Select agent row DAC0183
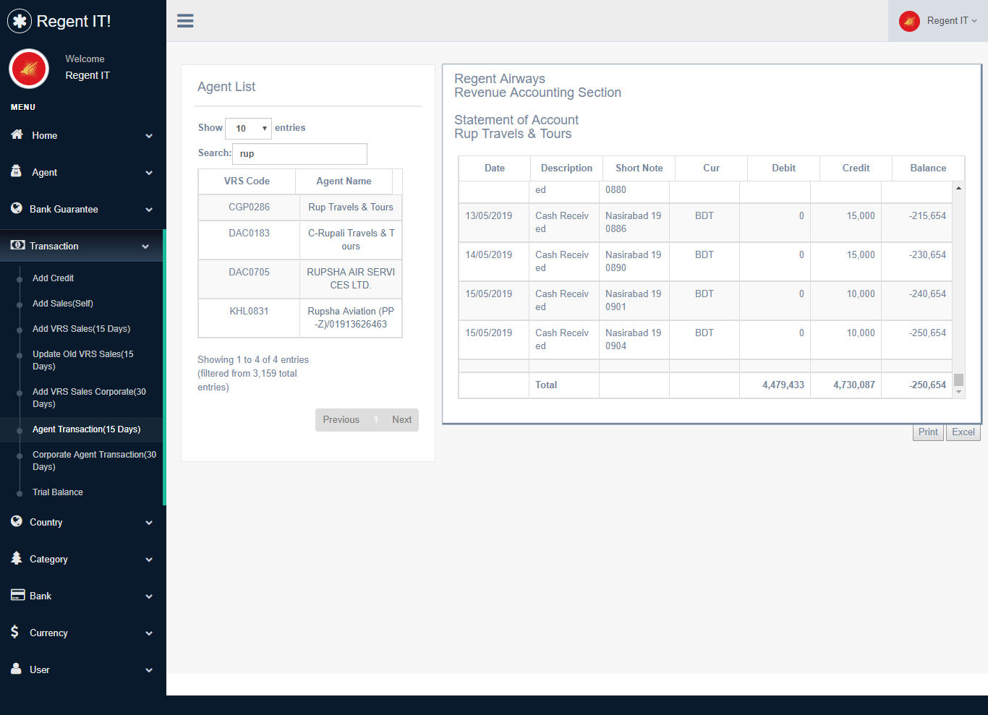Viewport: 988px width, 715px height. tap(300, 240)
